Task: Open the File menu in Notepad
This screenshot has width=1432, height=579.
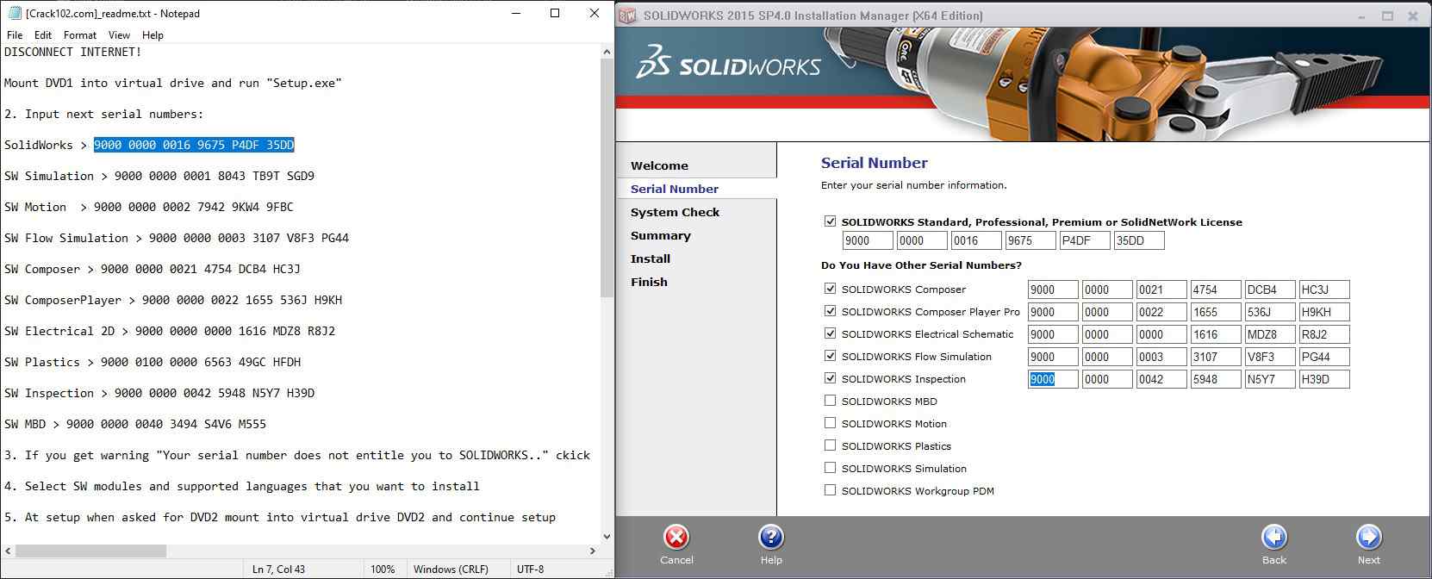Action: coord(15,35)
